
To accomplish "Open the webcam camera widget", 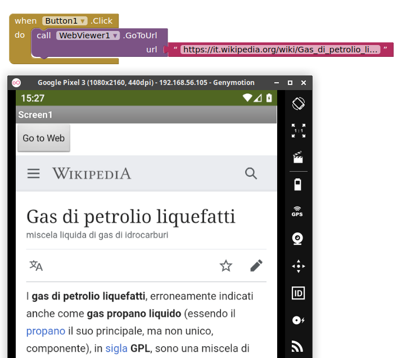I will point(298,239).
